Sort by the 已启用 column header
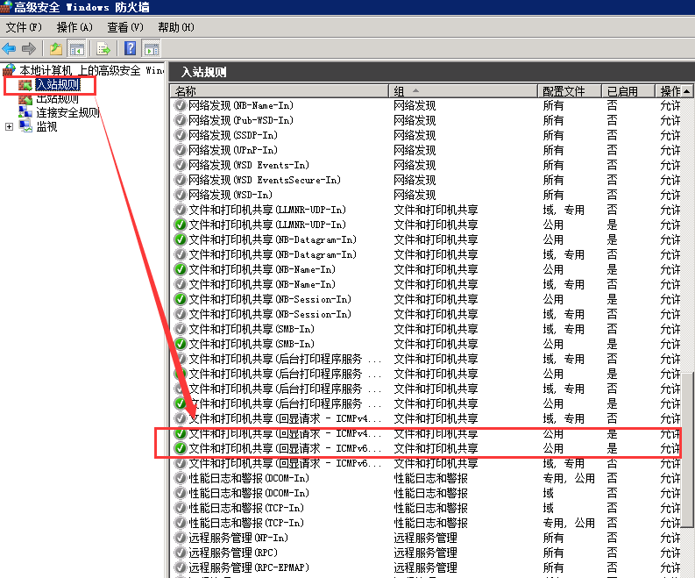This screenshot has height=578, width=695. pos(628,91)
